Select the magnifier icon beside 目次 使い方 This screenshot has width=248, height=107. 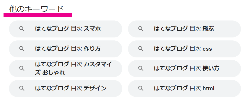coord(141,68)
